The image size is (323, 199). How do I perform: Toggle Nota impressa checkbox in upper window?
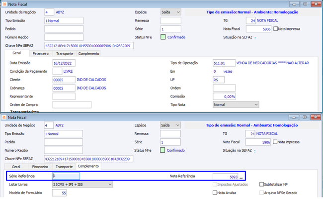click(x=275, y=29)
